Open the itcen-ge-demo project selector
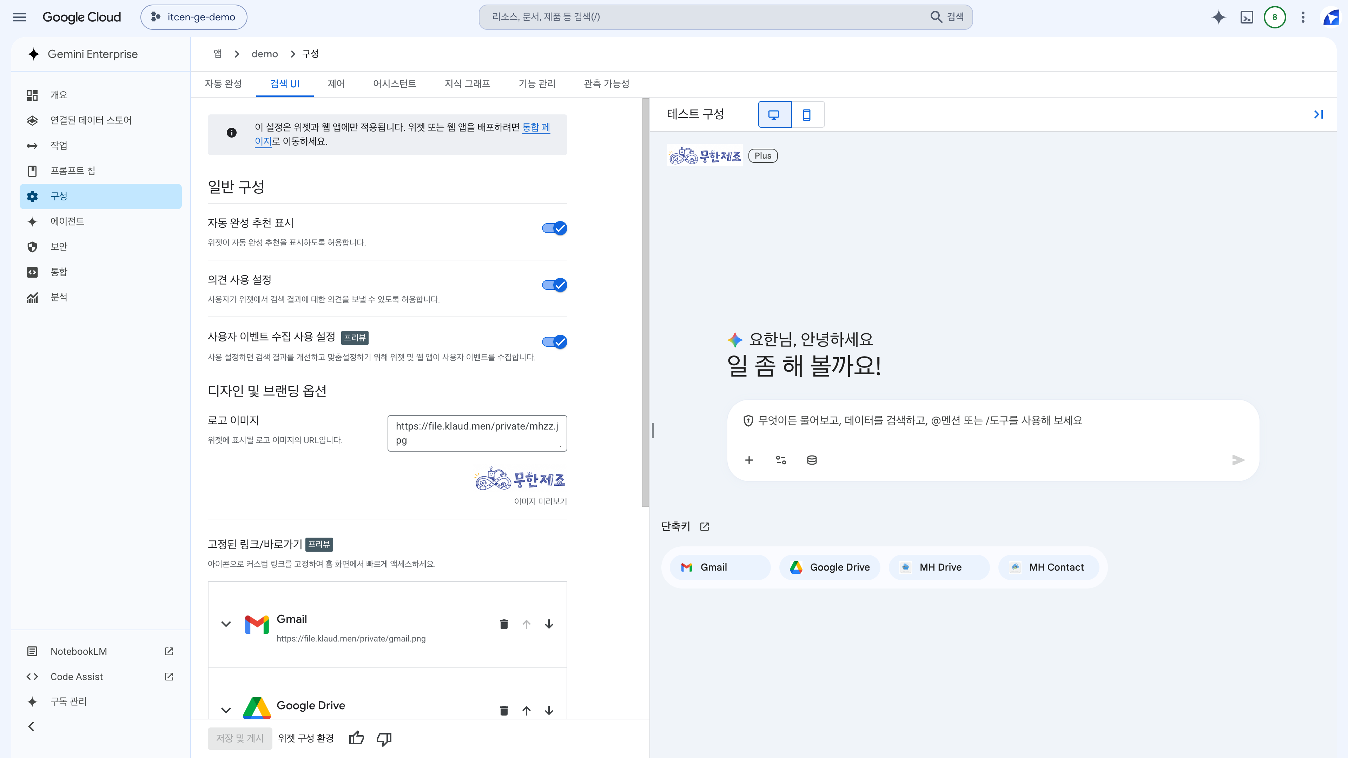 click(x=194, y=17)
